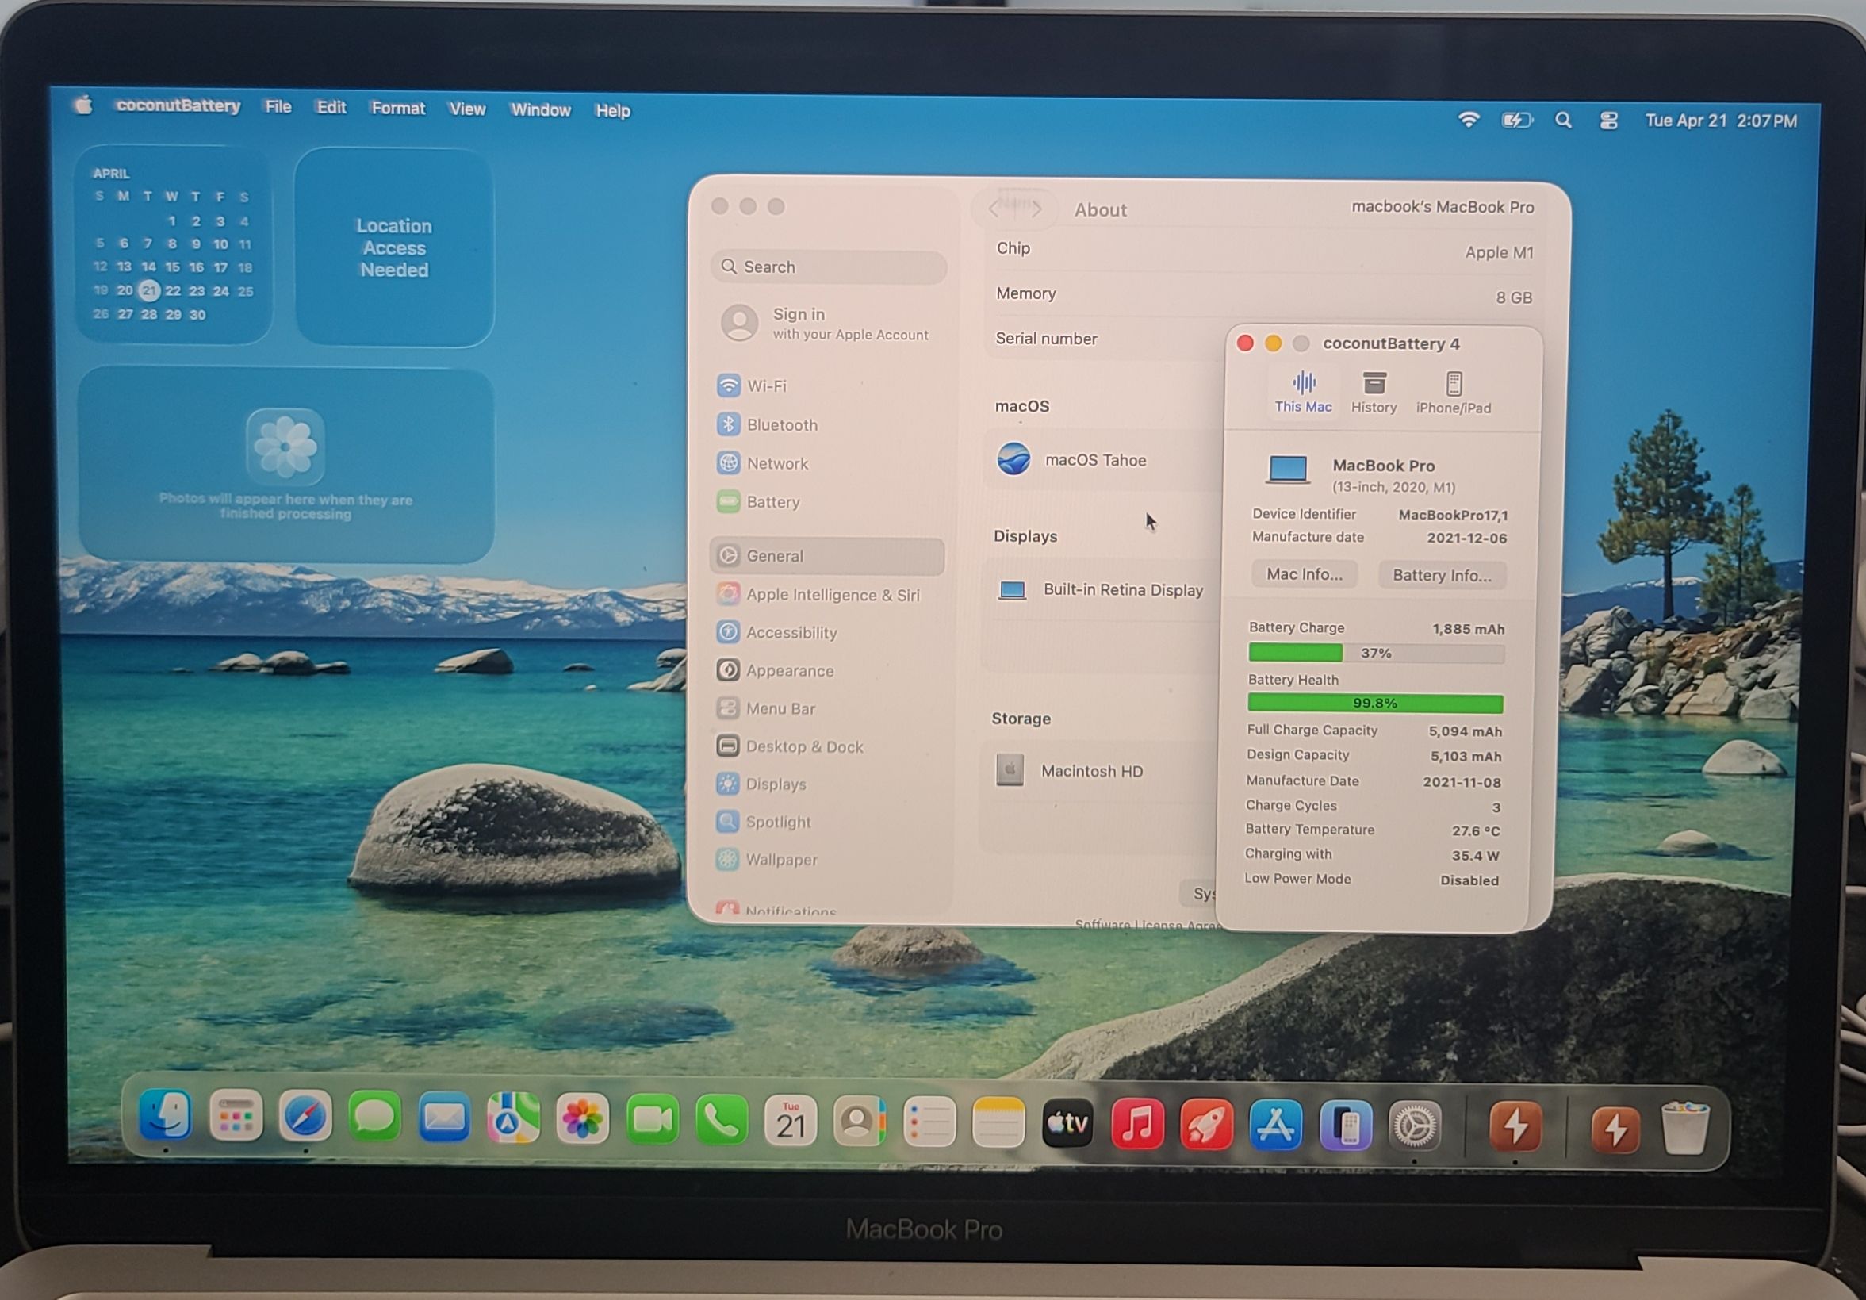Viewport: 1866px width, 1300px height.
Task: Open the Format menu
Action: tap(397, 108)
